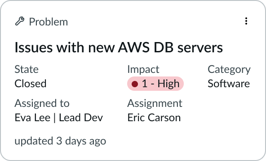This screenshot has width=266, height=161.
Task: Click the red dot impact indicator
Action: pos(135,84)
